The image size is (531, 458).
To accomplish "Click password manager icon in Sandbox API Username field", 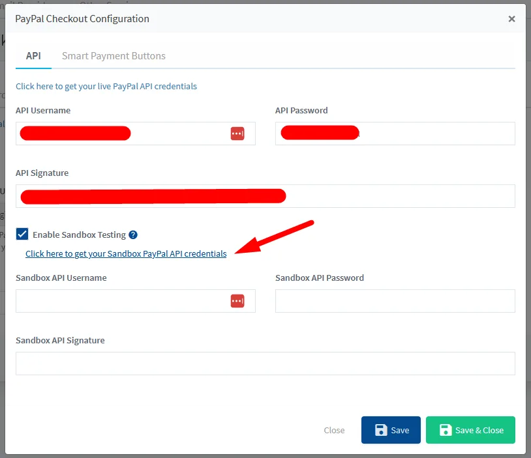I will click(237, 301).
